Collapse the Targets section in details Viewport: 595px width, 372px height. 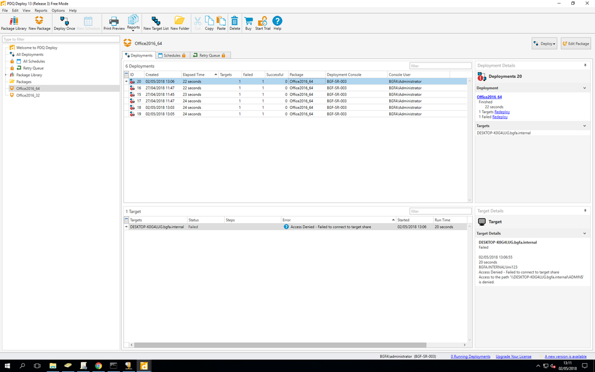(x=584, y=126)
